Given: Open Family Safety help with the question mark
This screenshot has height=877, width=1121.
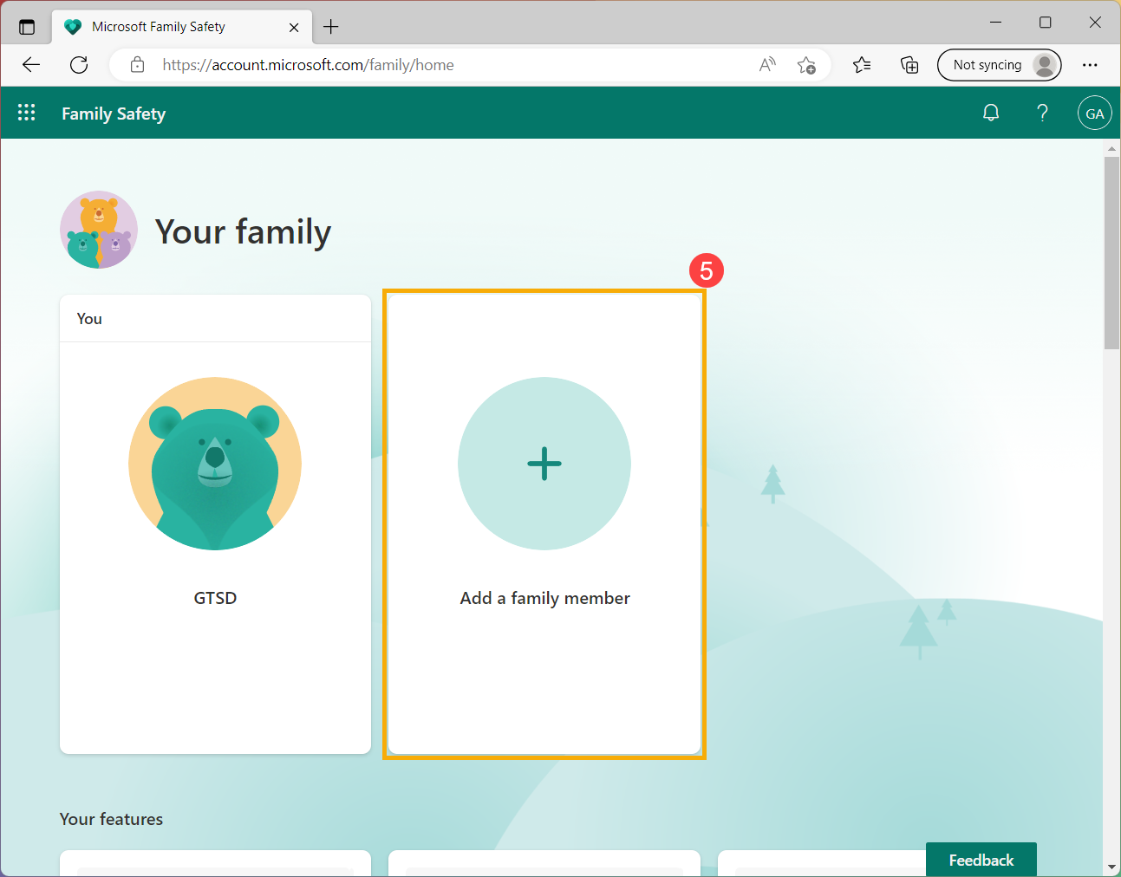Looking at the screenshot, I should (x=1042, y=113).
